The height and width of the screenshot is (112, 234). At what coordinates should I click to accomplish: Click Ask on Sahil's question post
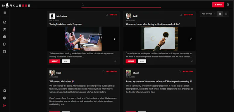142,61
